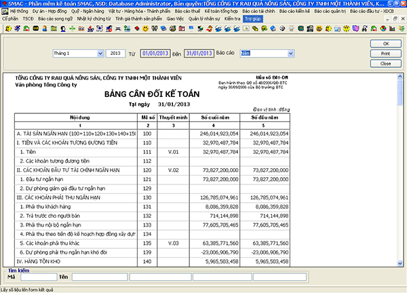This screenshot has height=293, width=407.
Task: Click the binoculars eyes toolbar icon
Action: coord(81,28)
